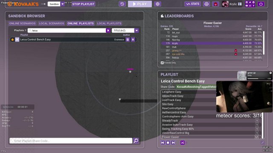The image size is (273, 153).
Task: Click Felicia leaderboard entry
Action: point(212,58)
